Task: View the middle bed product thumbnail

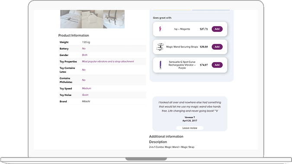Action: [93, 19]
